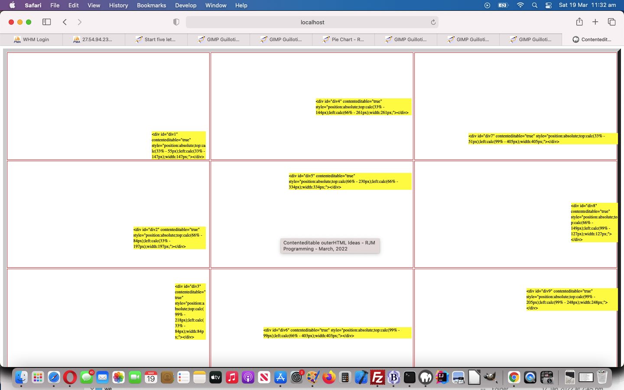Click the privacy shield icon

[x=176, y=22]
